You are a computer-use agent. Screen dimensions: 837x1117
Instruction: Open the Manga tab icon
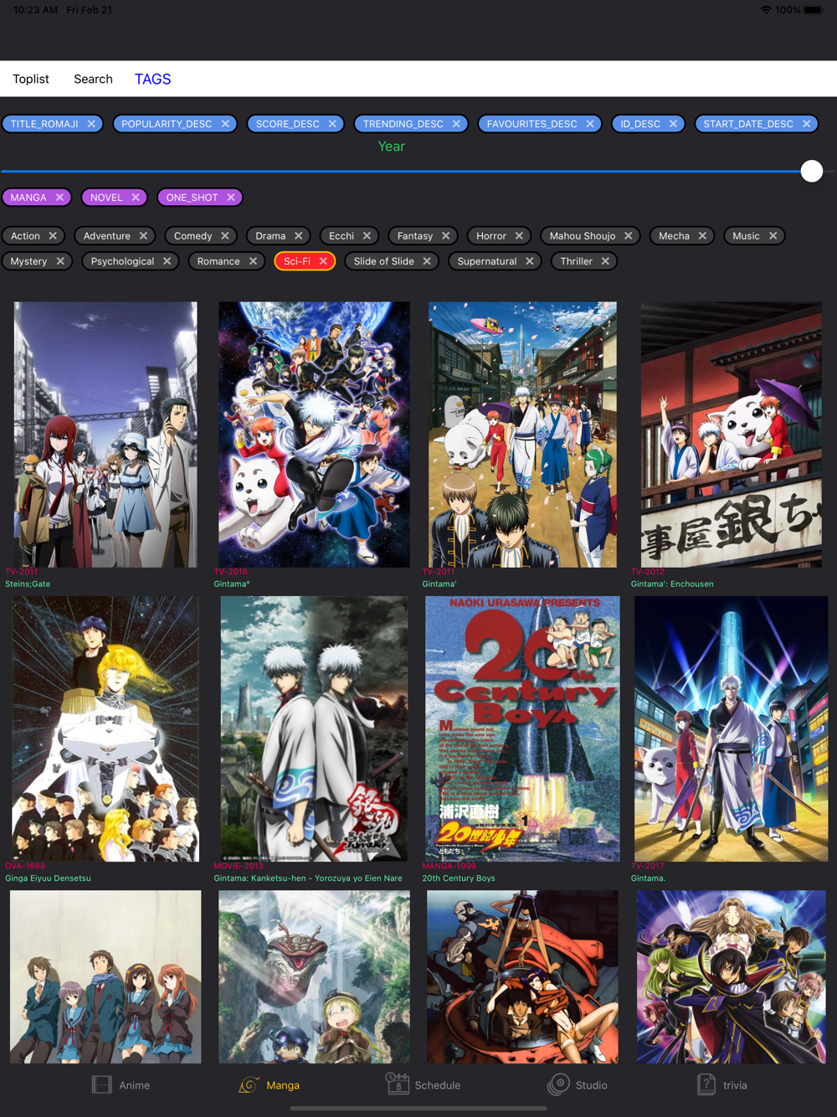pyautogui.click(x=249, y=1085)
